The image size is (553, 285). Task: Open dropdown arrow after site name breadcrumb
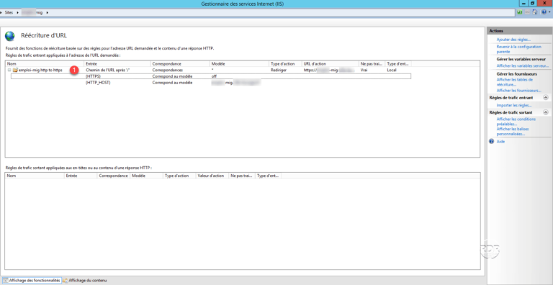[47, 12]
